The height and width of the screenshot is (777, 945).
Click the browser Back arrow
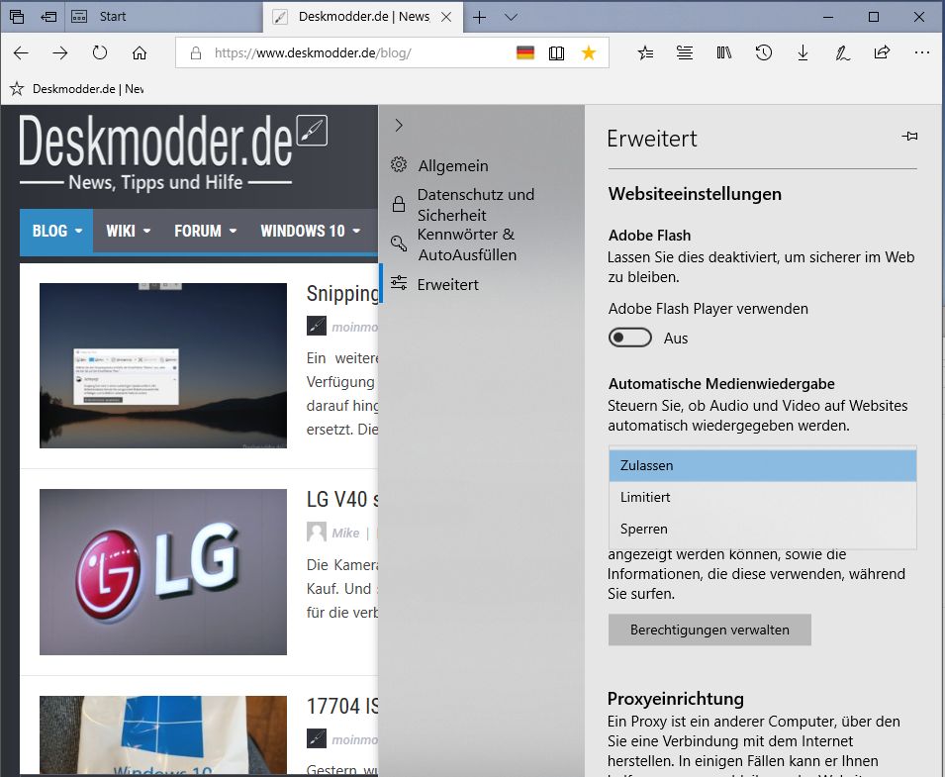21,53
